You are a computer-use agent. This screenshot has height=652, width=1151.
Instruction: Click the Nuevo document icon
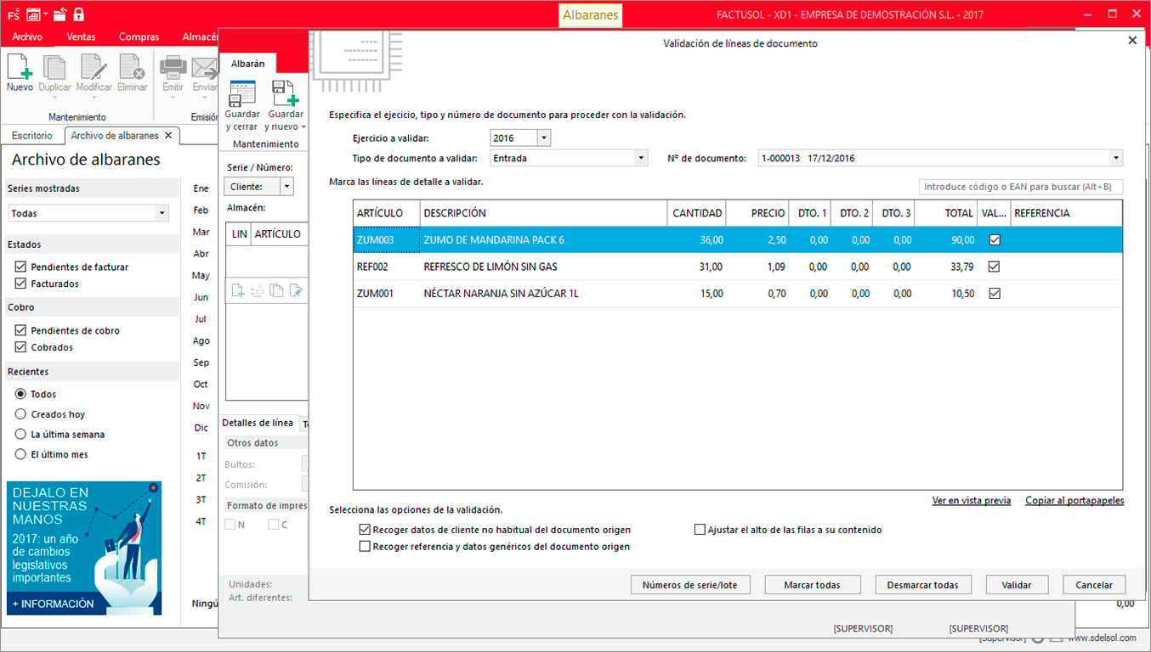(20, 67)
